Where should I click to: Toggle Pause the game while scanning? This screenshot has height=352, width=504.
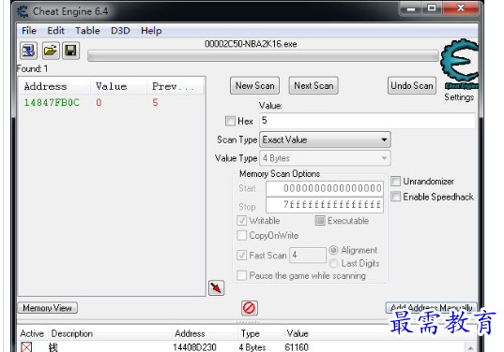point(242,275)
